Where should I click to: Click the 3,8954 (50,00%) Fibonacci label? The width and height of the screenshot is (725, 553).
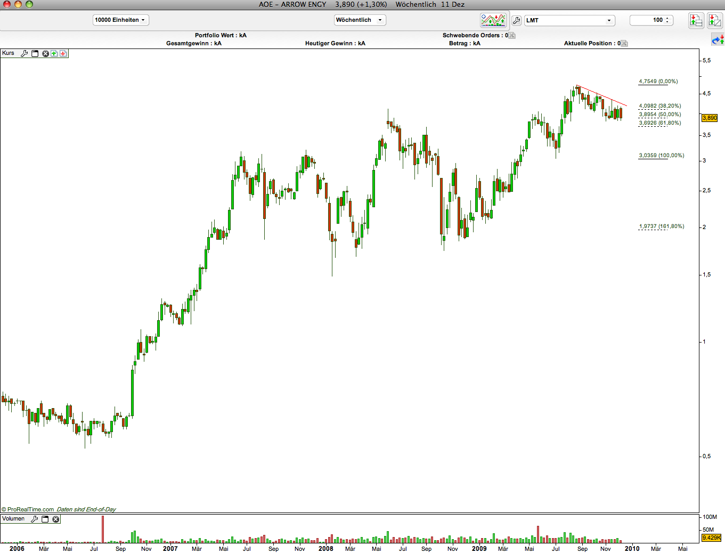[x=660, y=115]
